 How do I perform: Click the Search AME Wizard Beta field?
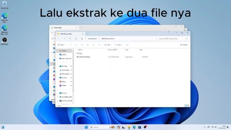173,39
